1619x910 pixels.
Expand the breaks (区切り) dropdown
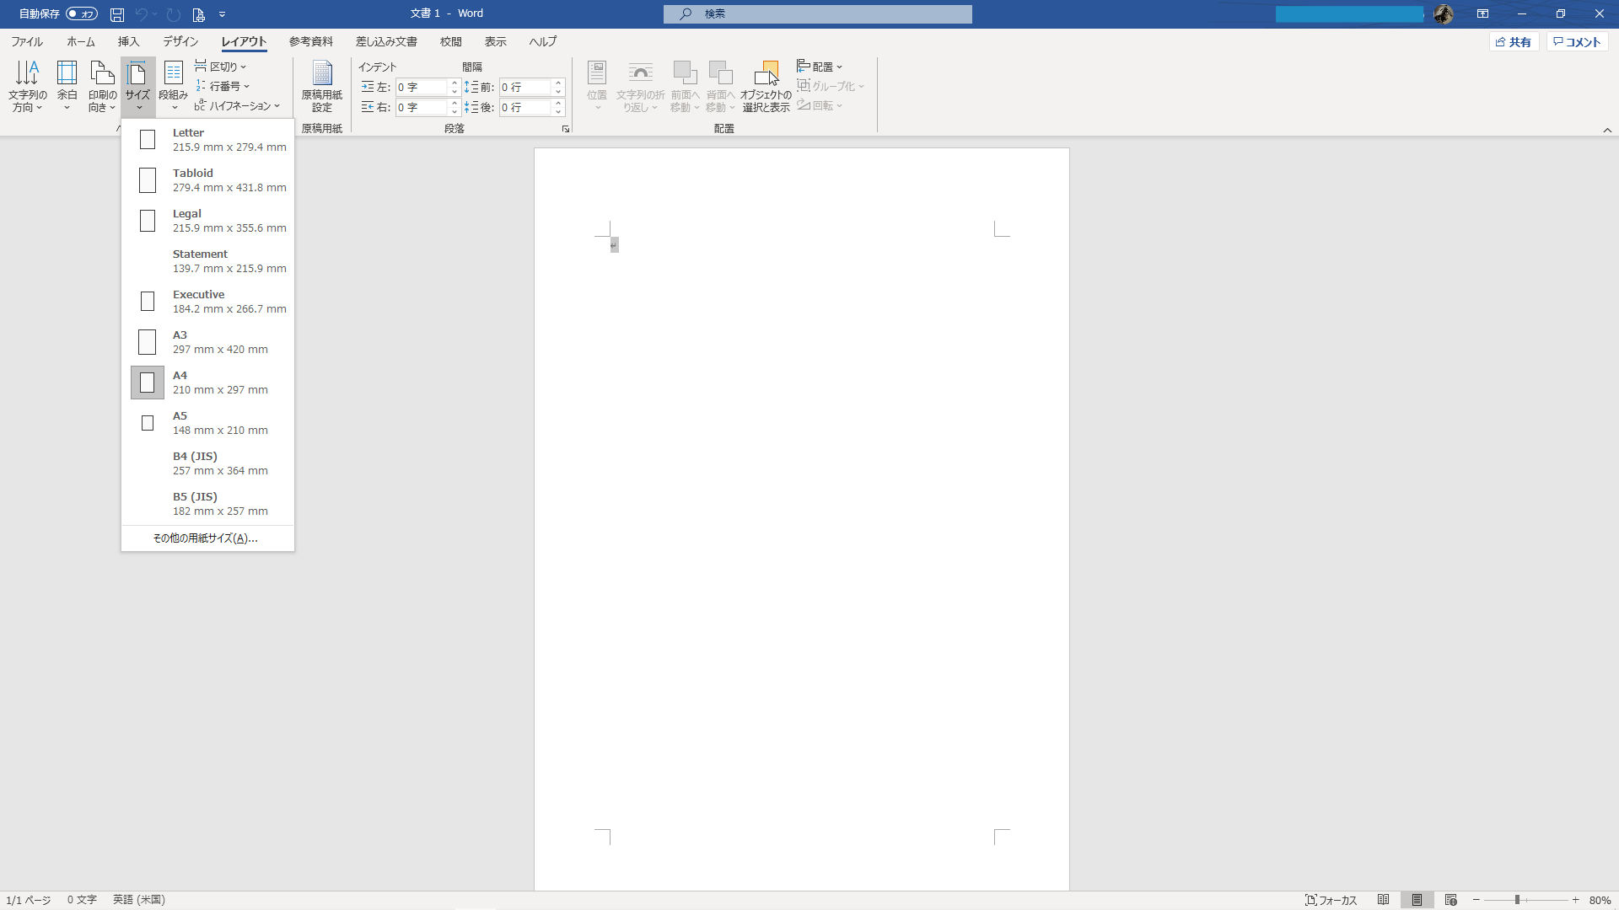(x=221, y=67)
